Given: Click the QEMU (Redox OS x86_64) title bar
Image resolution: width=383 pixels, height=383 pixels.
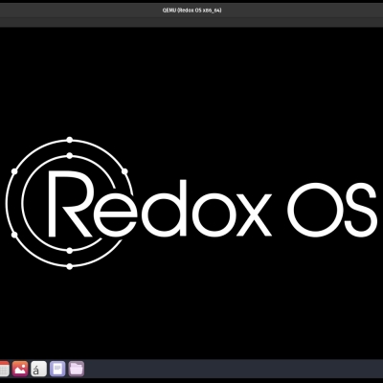Looking at the screenshot, I should tap(191, 11).
